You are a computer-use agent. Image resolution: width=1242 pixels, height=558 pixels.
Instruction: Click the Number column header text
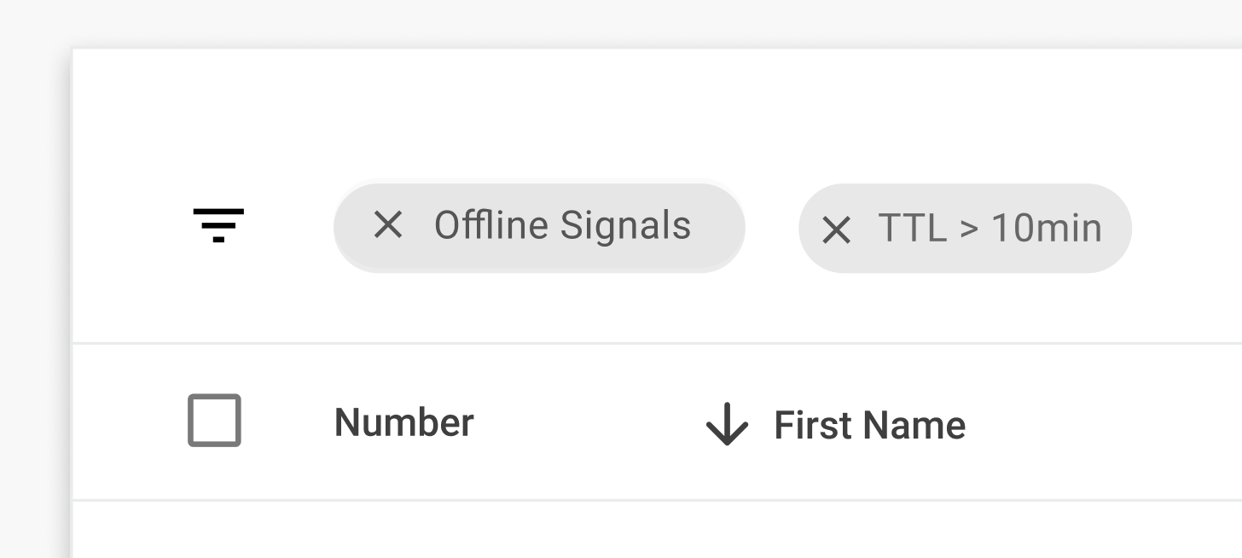pos(403,422)
